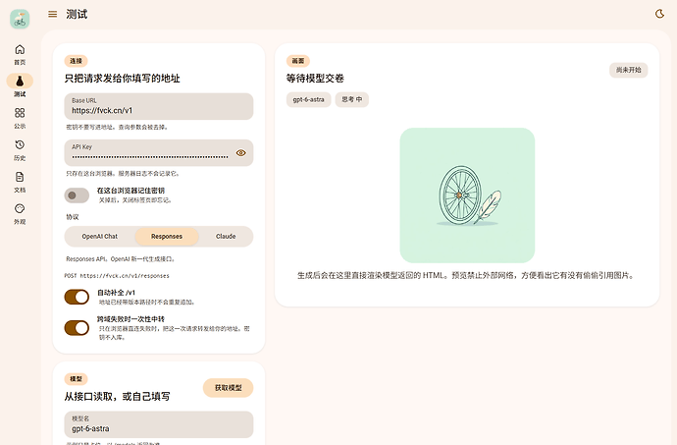The height and width of the screenshot is (445, 677).
Task: Click the wheel and feather preview image
Action: [467, 195]
